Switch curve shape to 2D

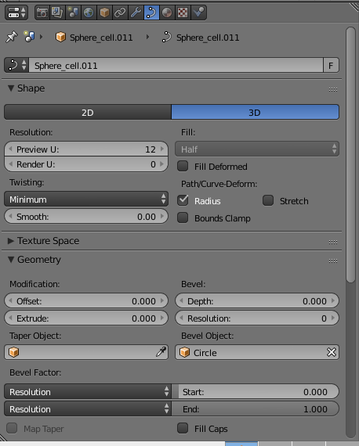[x=88, y=113]
